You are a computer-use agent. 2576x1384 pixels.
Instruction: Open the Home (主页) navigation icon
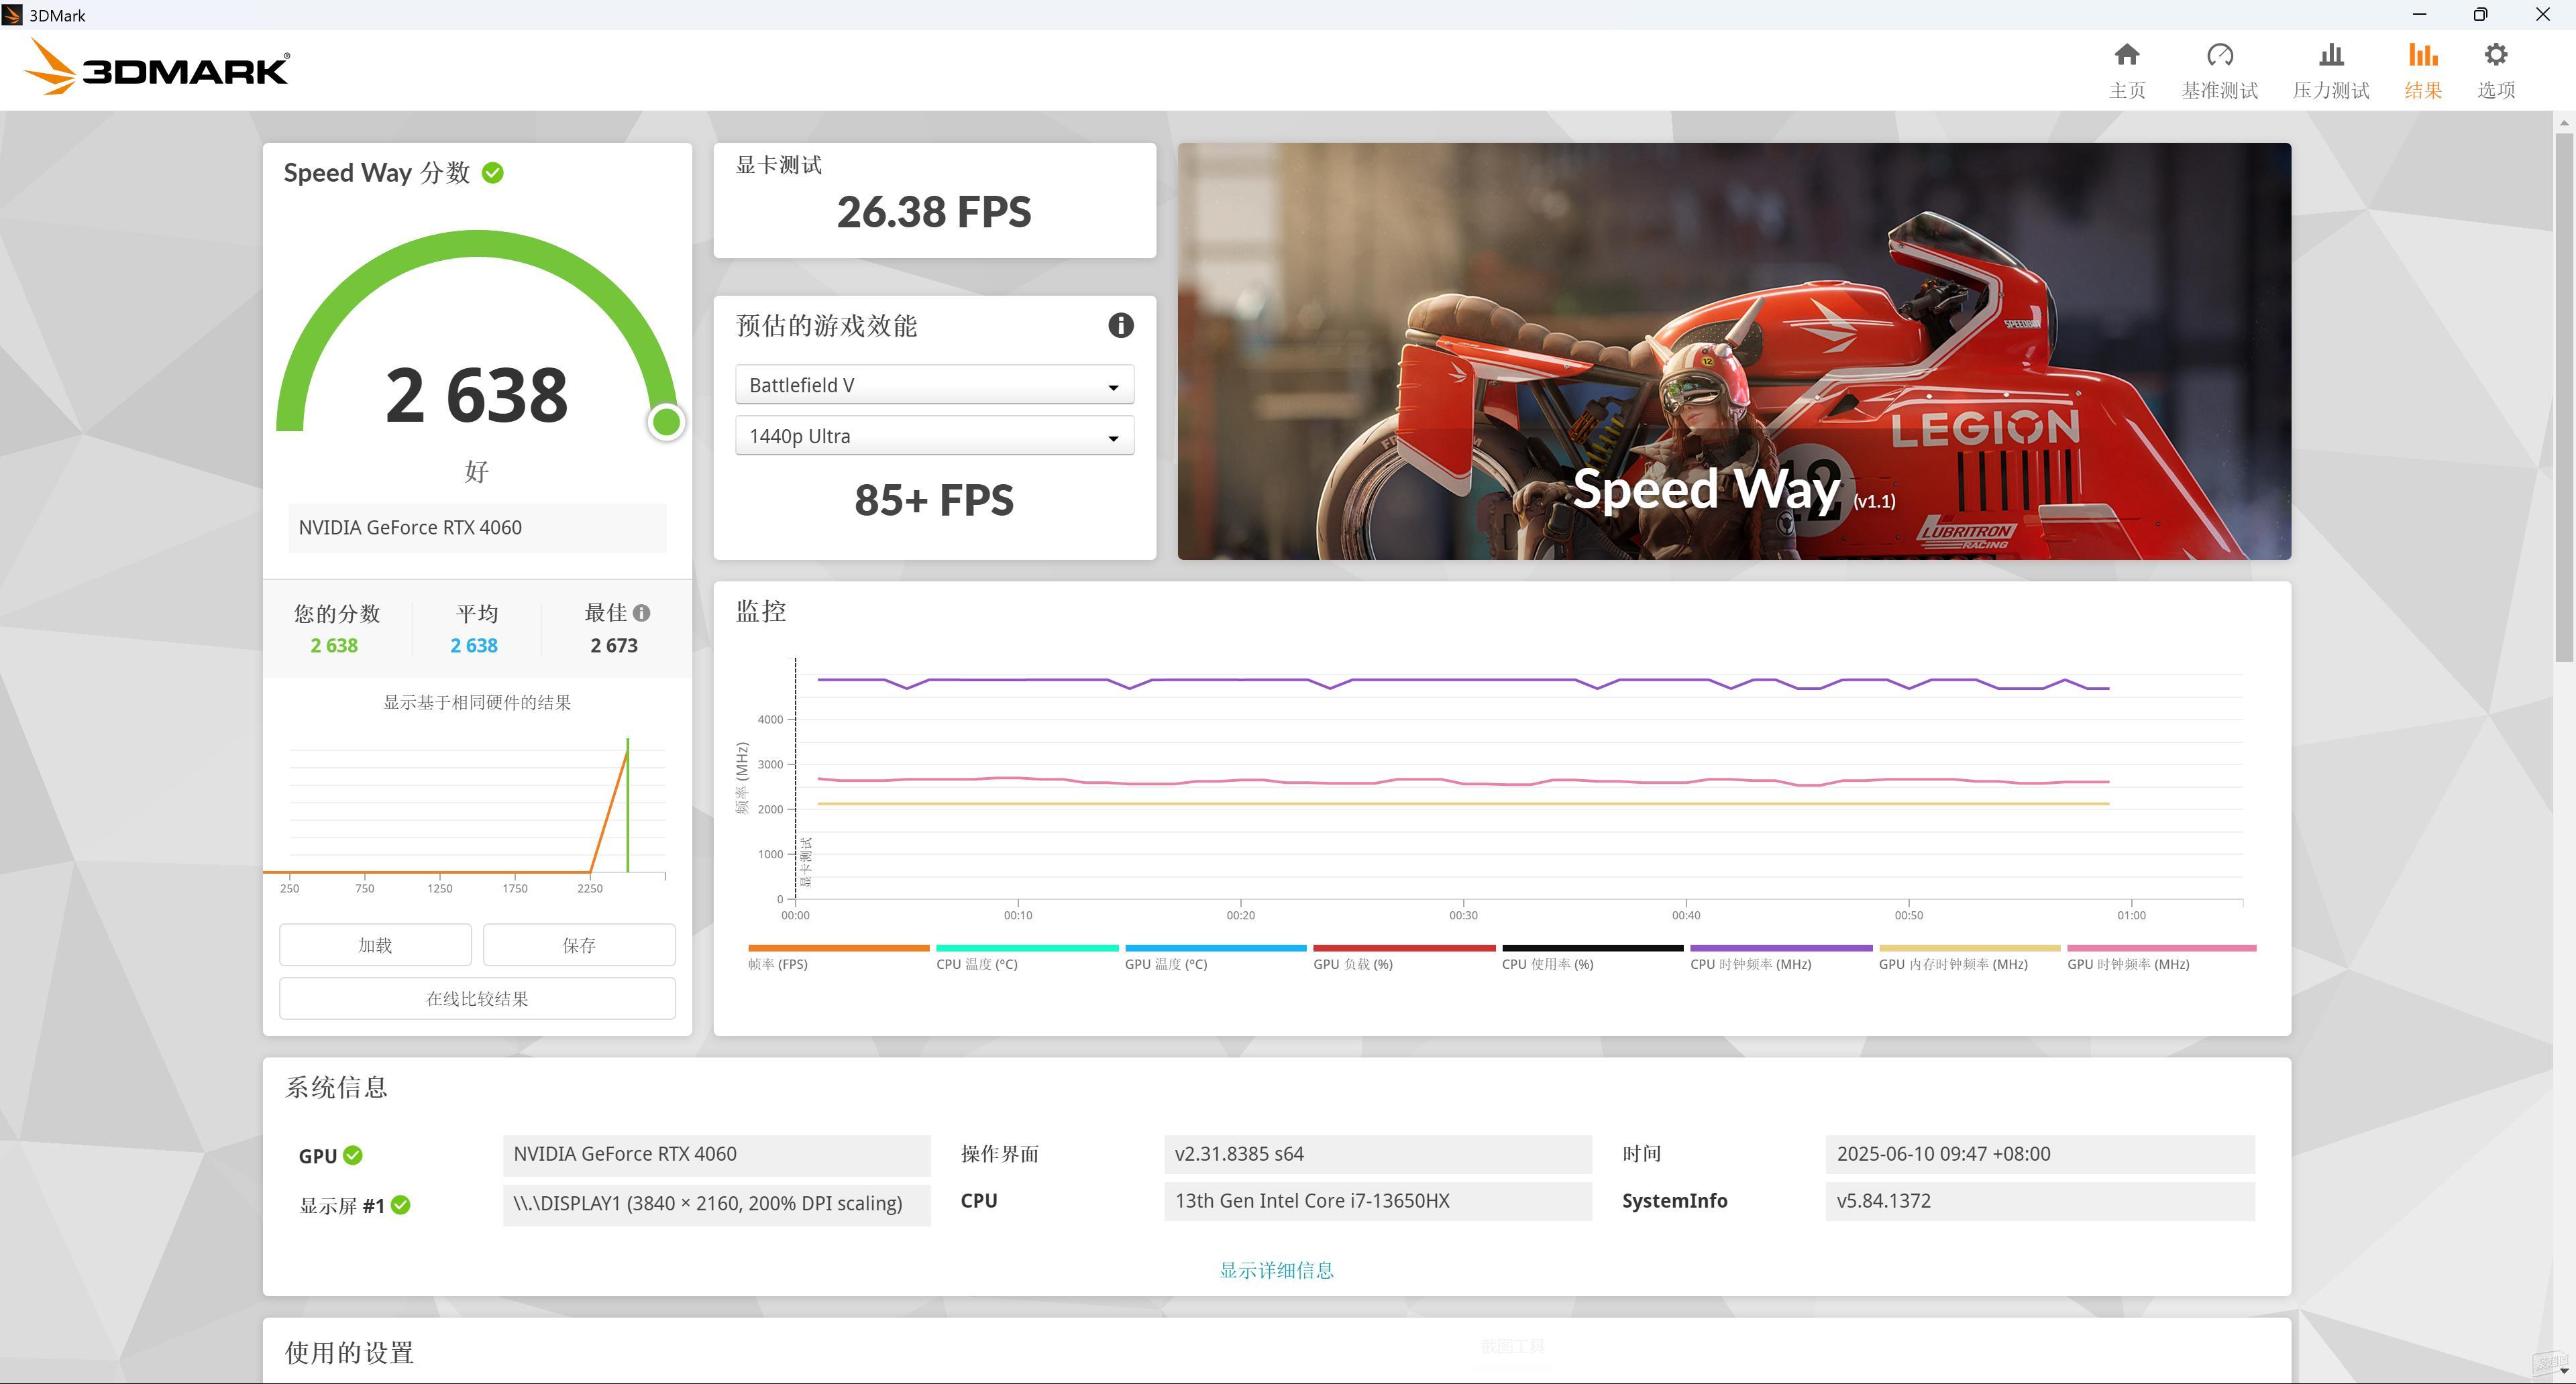pyautogui.click(x=2127, y=55)
